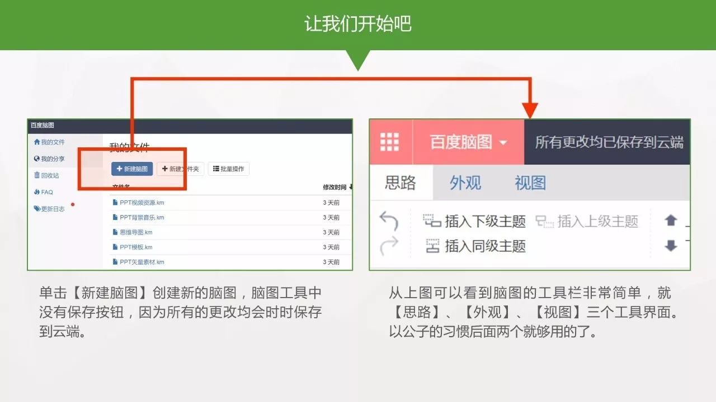Switch to the 外观 tab

pyautogui.click(x=465, y=183)
